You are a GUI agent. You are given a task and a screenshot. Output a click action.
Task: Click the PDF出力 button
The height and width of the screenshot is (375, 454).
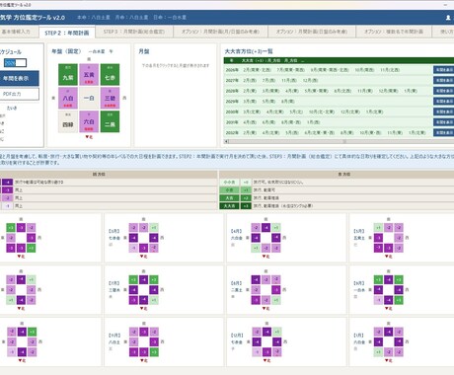point(19,94)
